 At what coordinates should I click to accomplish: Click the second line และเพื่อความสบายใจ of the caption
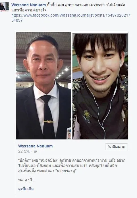29,10
